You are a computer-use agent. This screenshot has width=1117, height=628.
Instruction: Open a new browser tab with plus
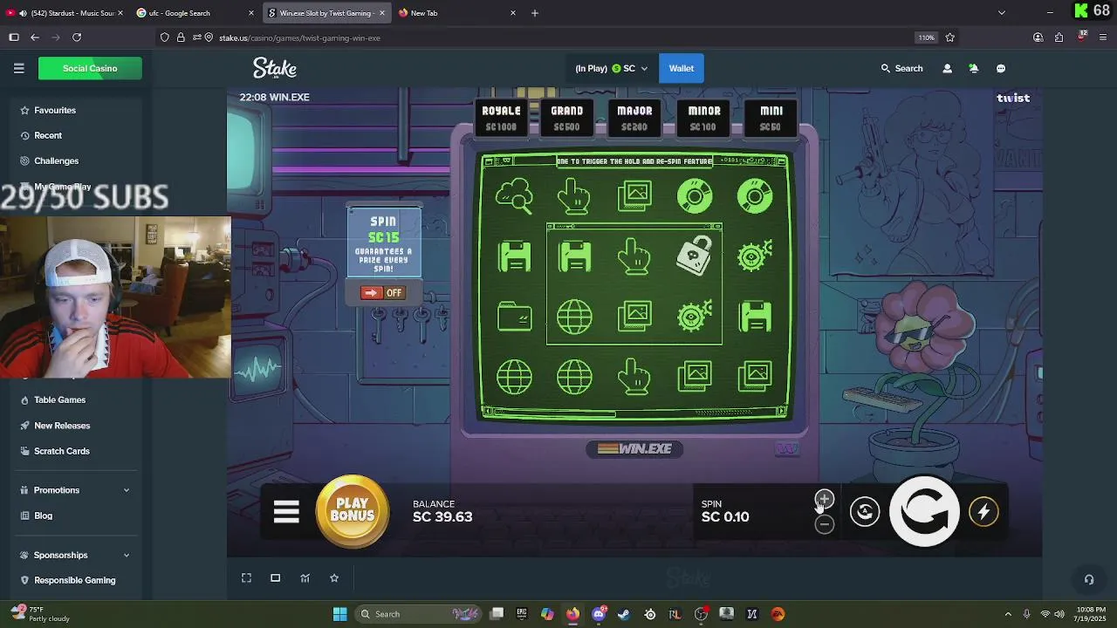click(535, 13)
